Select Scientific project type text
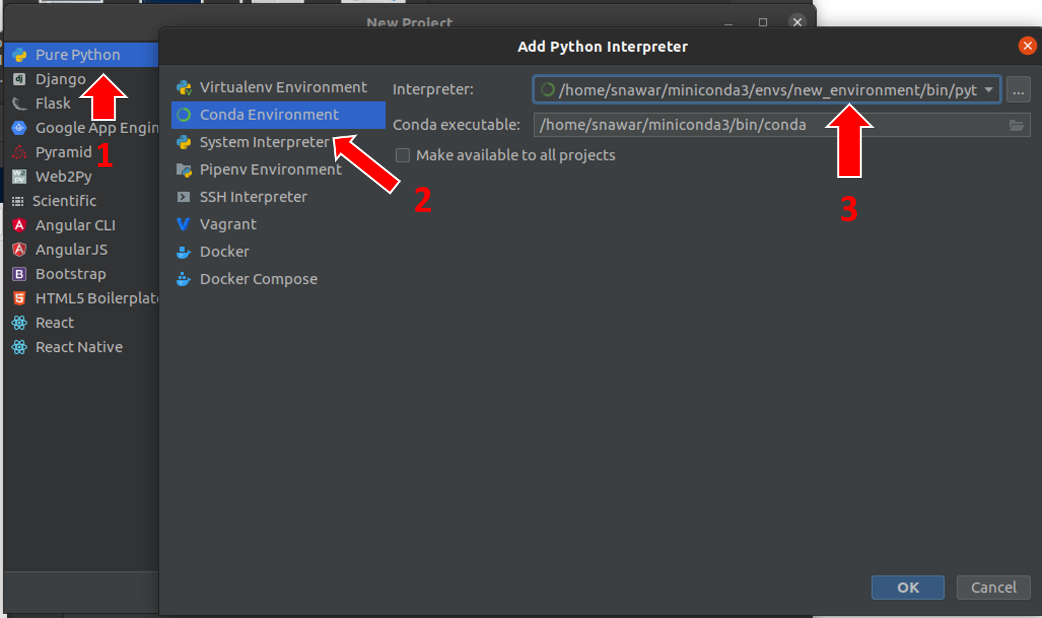This screenshot has height=618, width=1042. 64,201
